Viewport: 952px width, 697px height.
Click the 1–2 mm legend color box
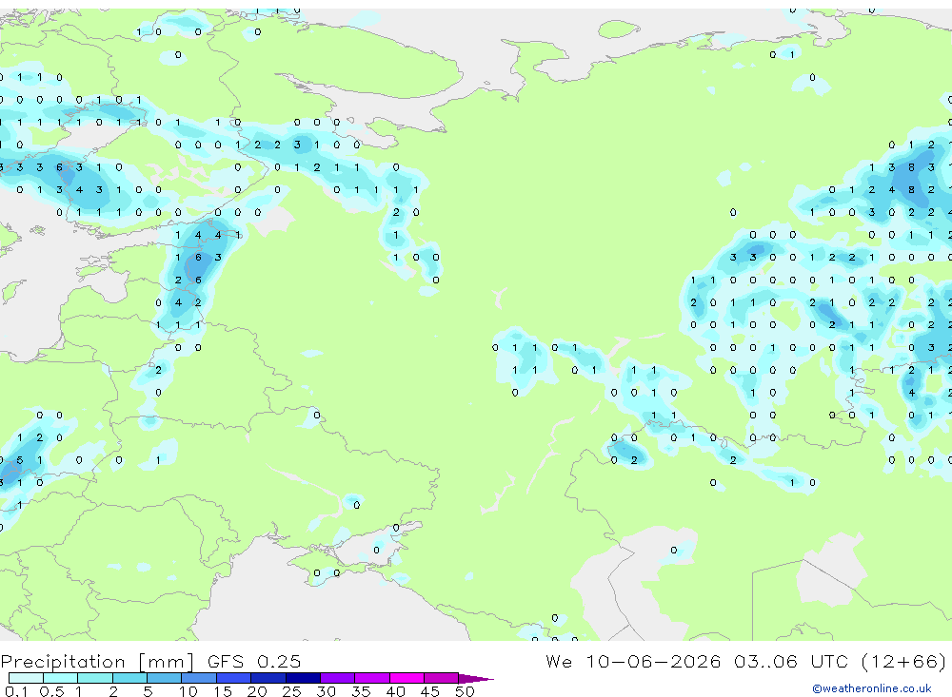[95, 678]
